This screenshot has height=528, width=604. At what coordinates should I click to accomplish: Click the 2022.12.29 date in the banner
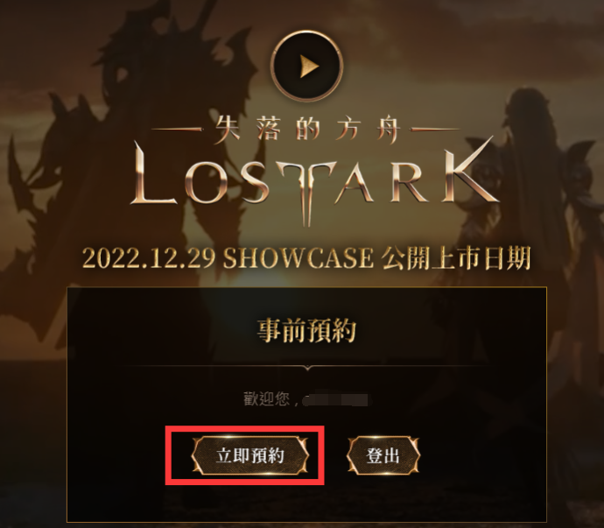149,258
